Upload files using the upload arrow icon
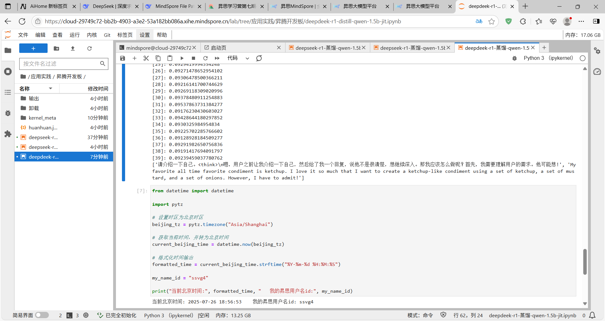 click(x=73, y=48)
